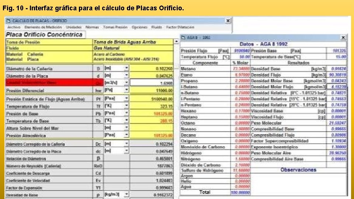Click the flow temperature field 323.15
This screenshot has height=199, width=354.
152,106
